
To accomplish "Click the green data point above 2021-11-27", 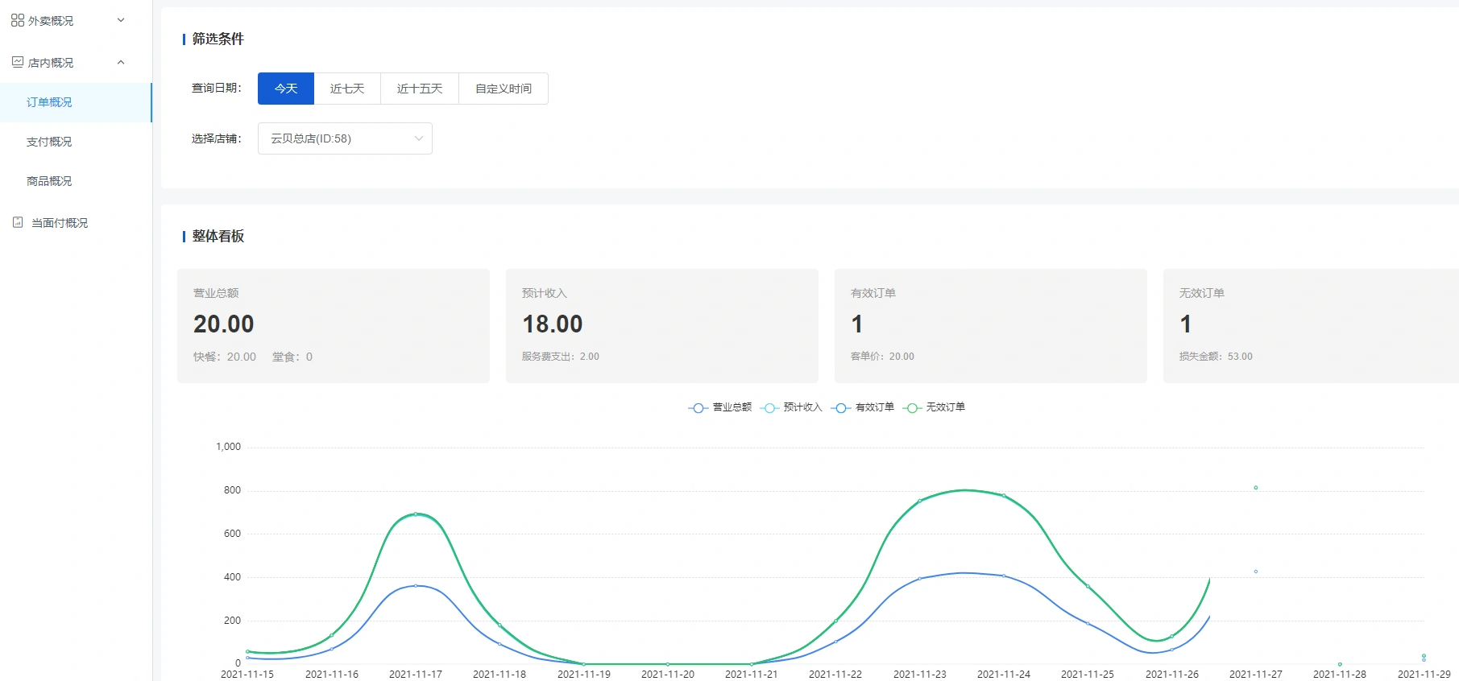I will pos(1256,488).
